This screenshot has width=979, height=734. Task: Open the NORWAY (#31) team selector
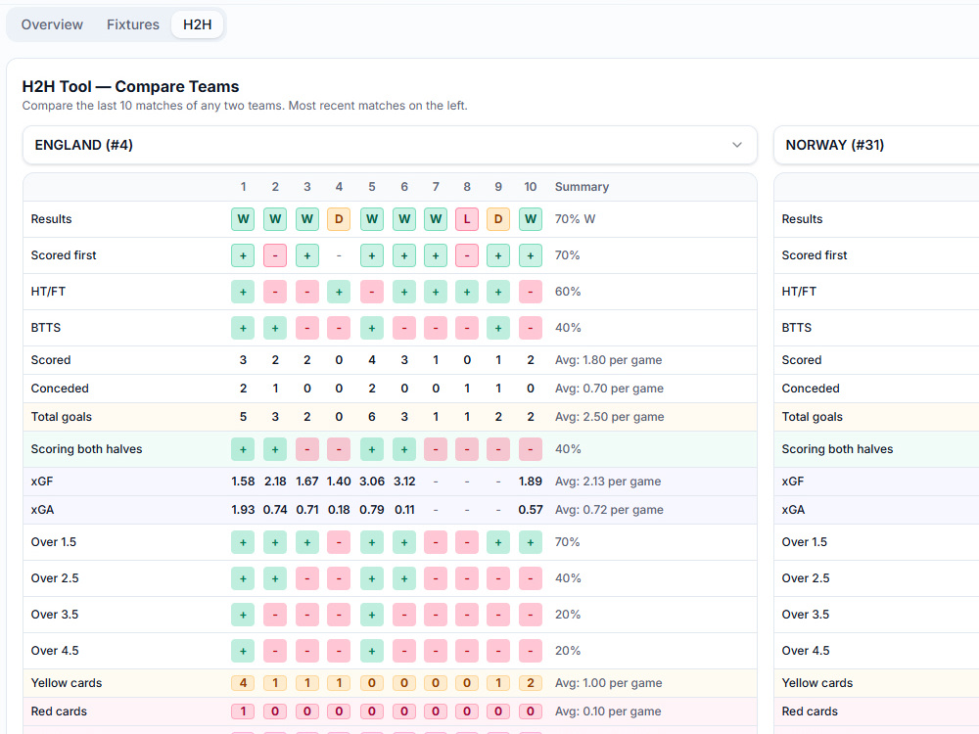876,145
